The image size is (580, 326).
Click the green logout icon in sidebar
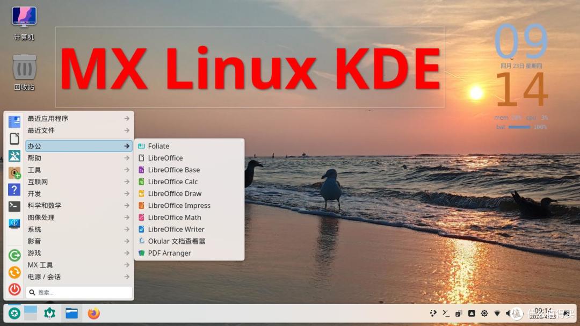[15, 255]
